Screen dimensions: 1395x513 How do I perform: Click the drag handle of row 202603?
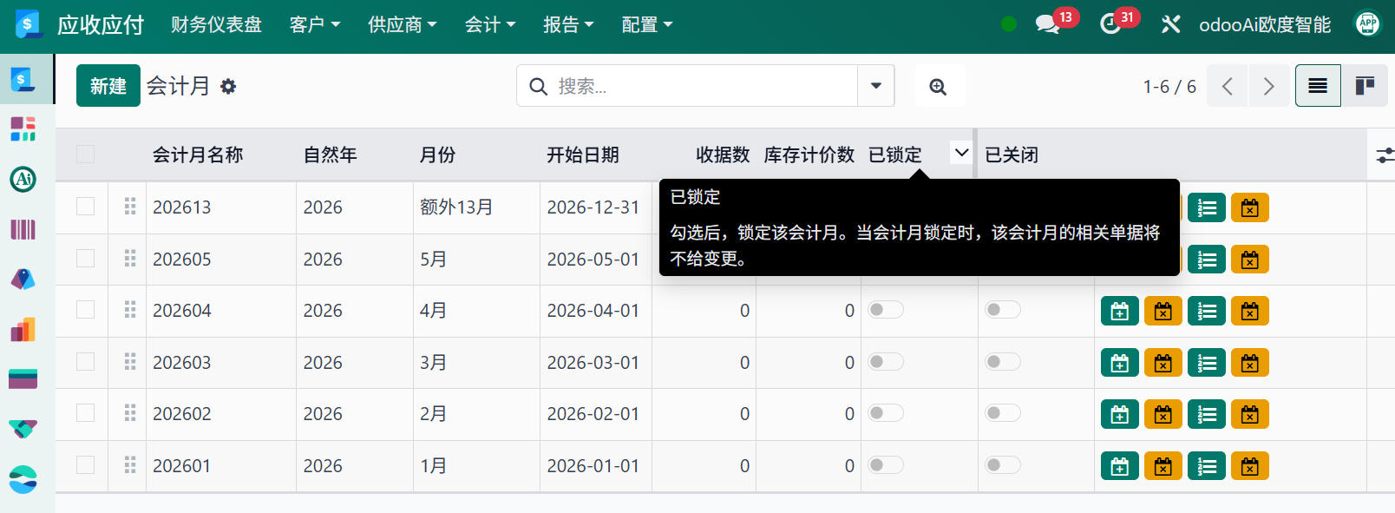pyautogui.click(x=130, y=362)
